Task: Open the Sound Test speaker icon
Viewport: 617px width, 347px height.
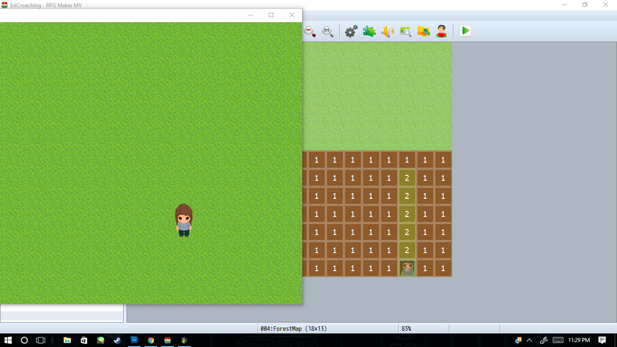Action: click(x=387, y=31)
